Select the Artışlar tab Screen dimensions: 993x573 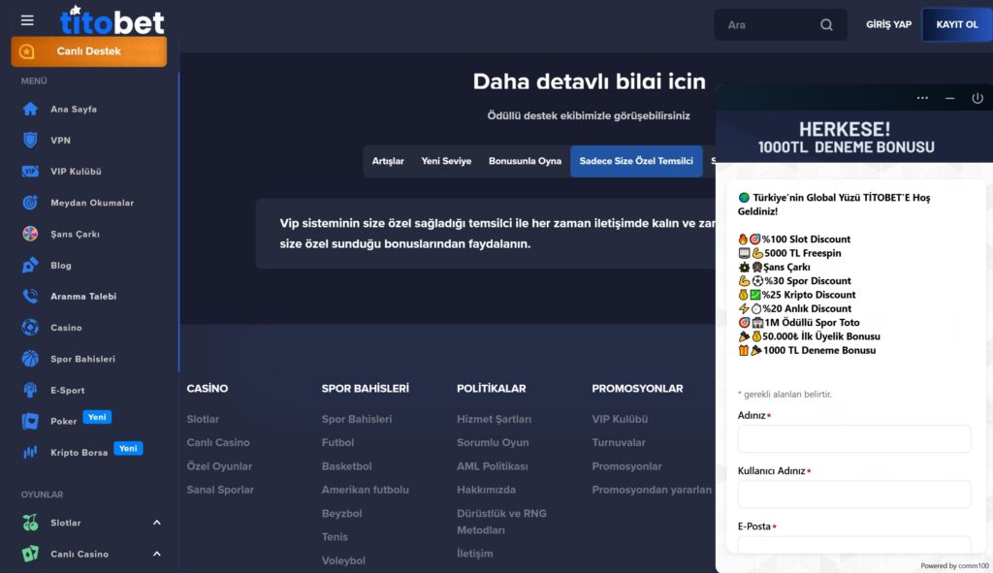coord(388,162)
